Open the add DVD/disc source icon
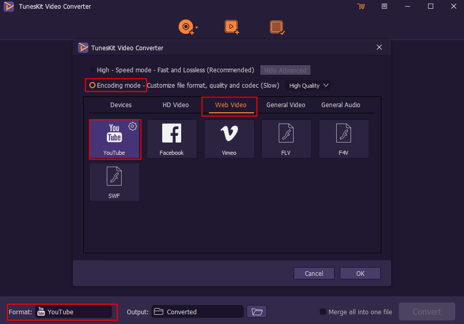The image size is (464, 324). point(186,27)
